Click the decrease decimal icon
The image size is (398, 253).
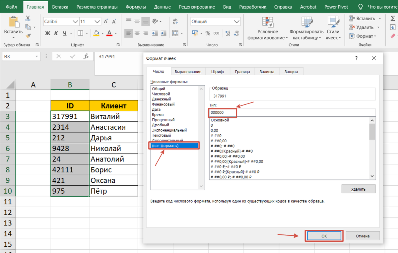coord(236,33)
